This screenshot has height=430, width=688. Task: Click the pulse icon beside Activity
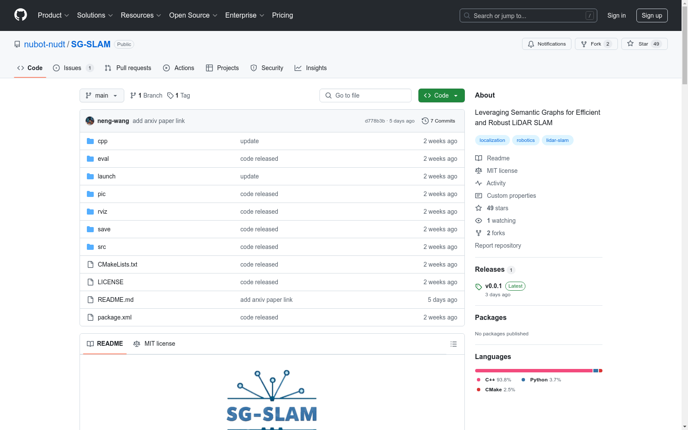tap(479, 183)
